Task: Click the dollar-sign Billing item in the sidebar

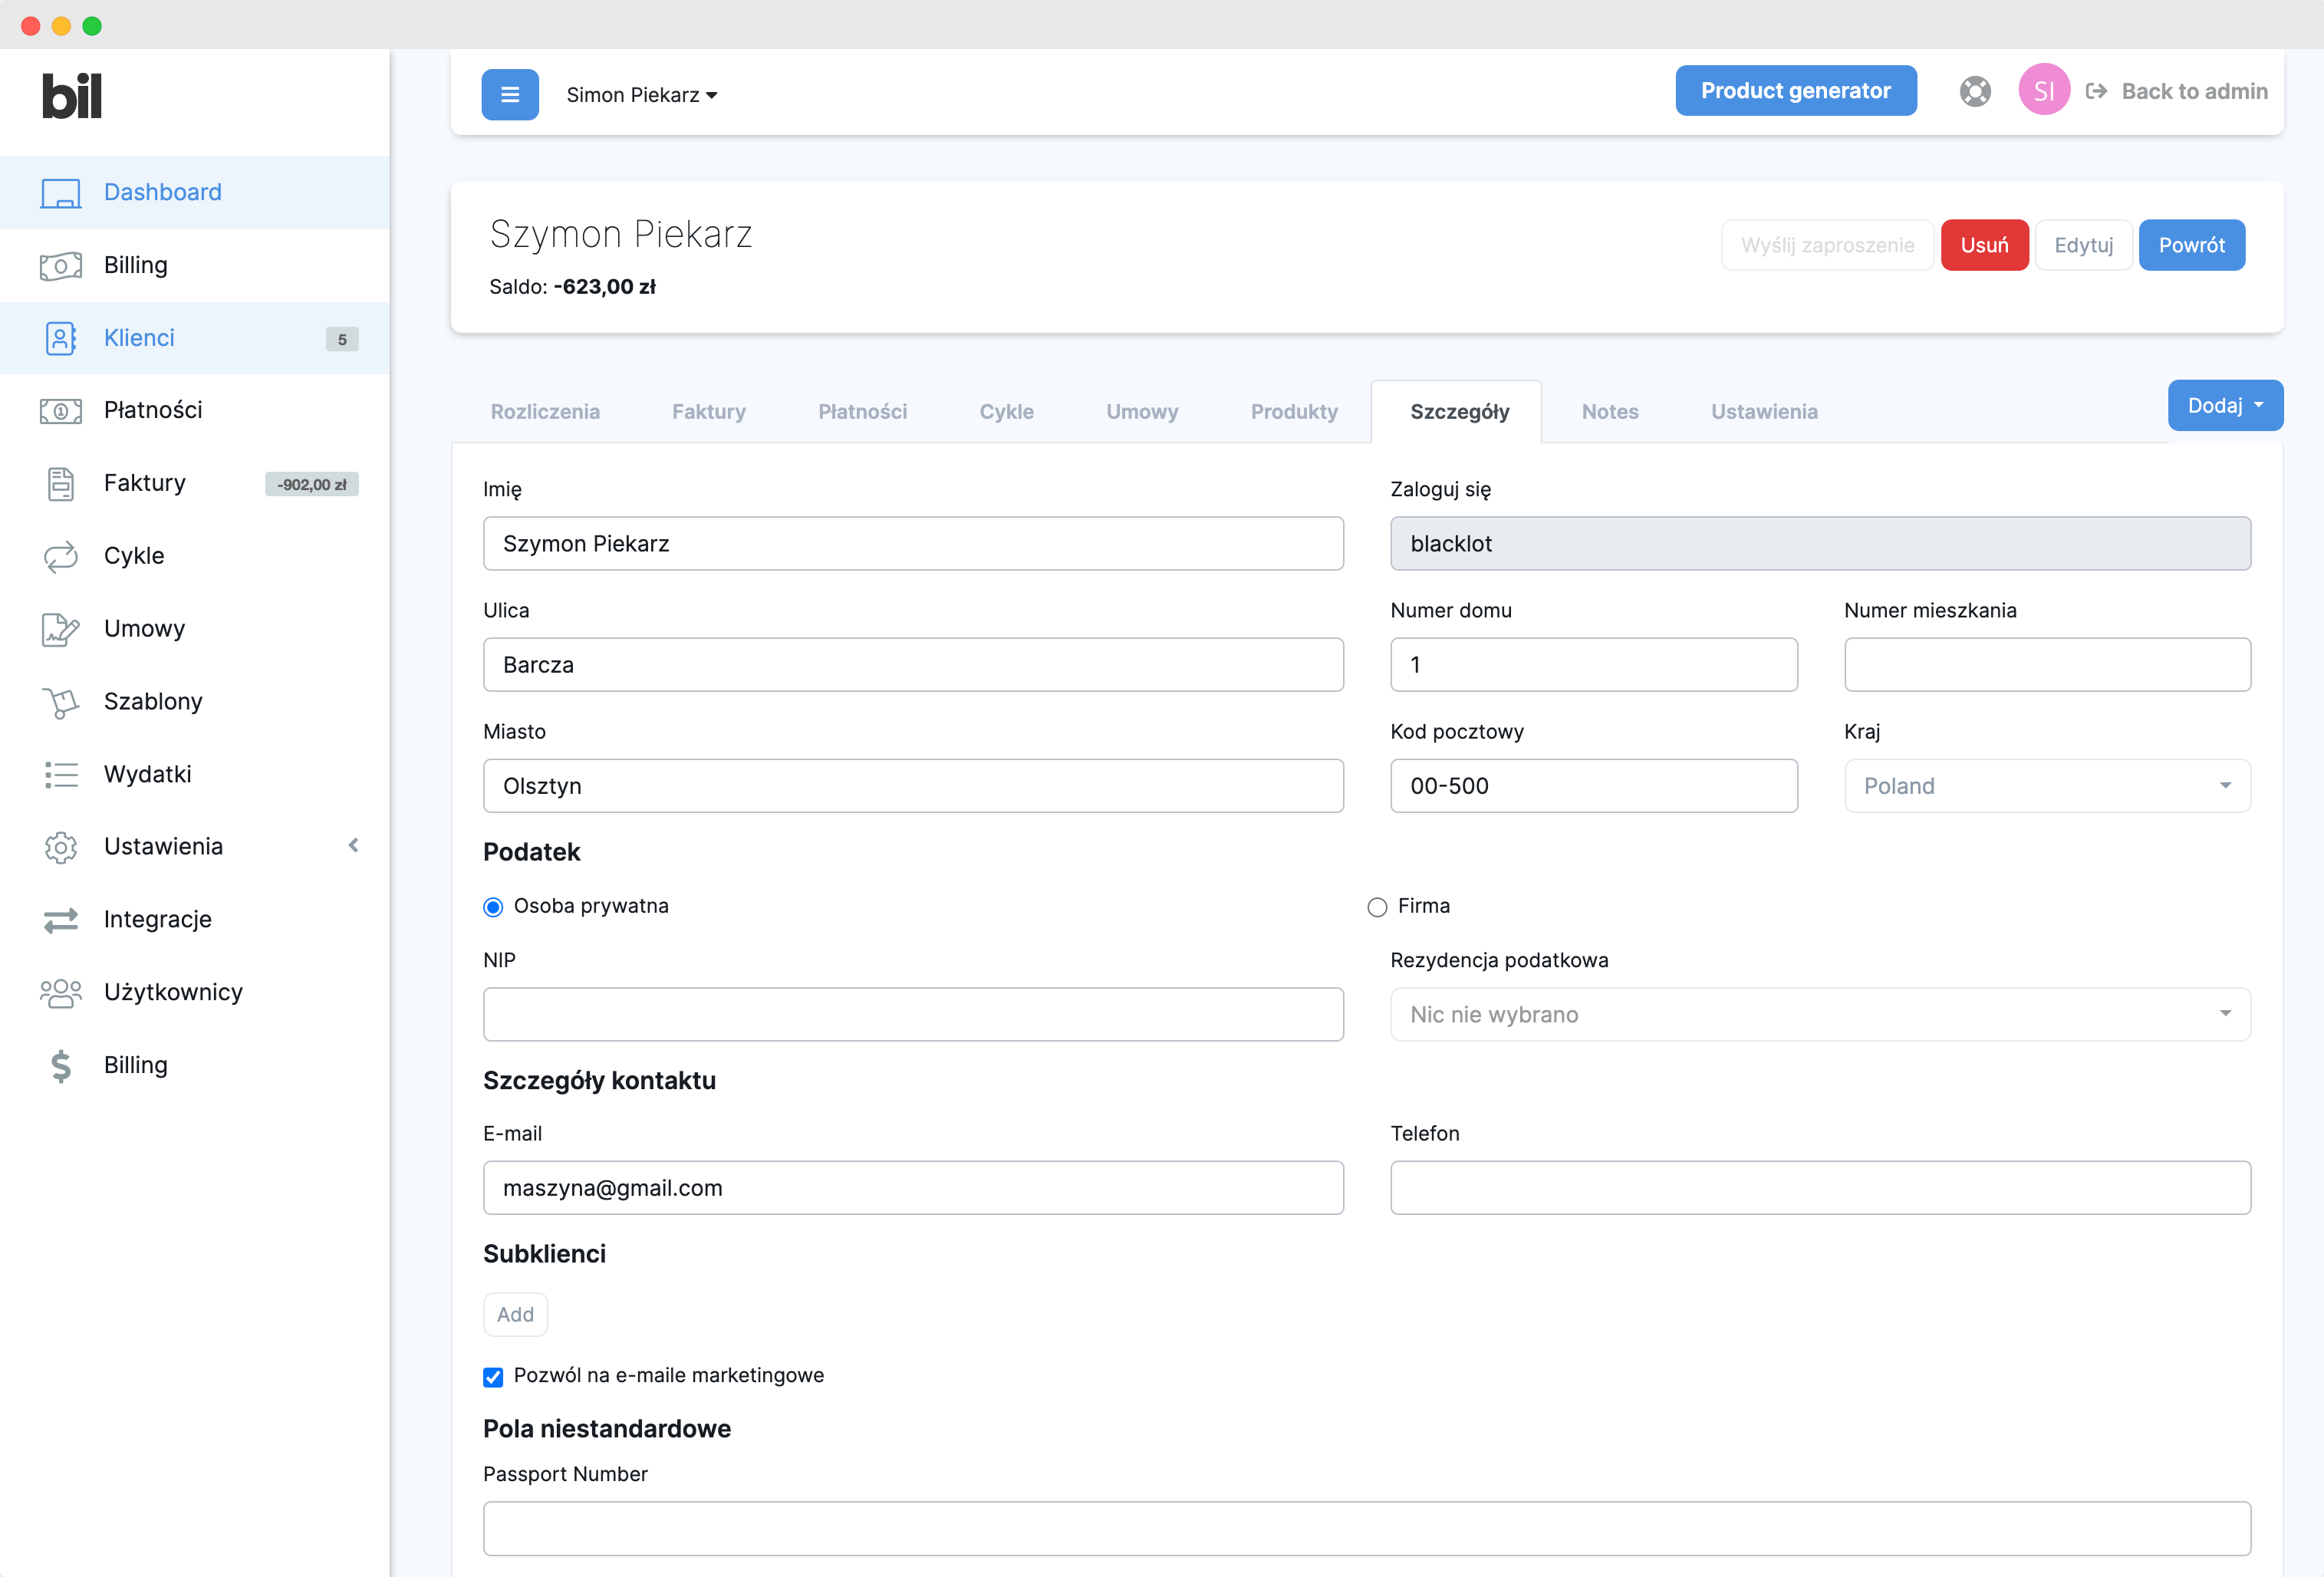Action: (x=135, y=1065)
